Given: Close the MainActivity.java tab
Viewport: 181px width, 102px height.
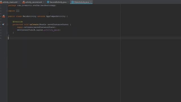Looking at the screenshot, I should pyautogui.click(x=90, y=2).
